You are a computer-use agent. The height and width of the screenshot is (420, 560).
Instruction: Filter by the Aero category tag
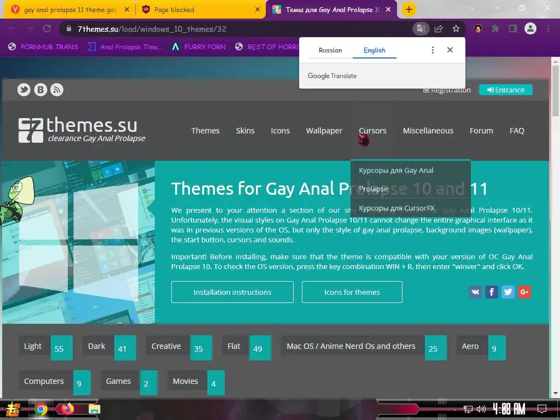[481, 347]
